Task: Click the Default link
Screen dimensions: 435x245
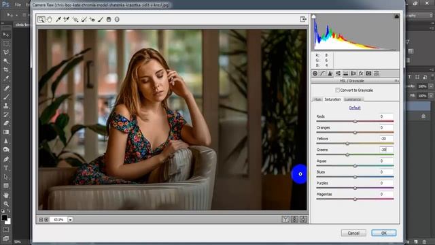Action: (x=355, y=108)
